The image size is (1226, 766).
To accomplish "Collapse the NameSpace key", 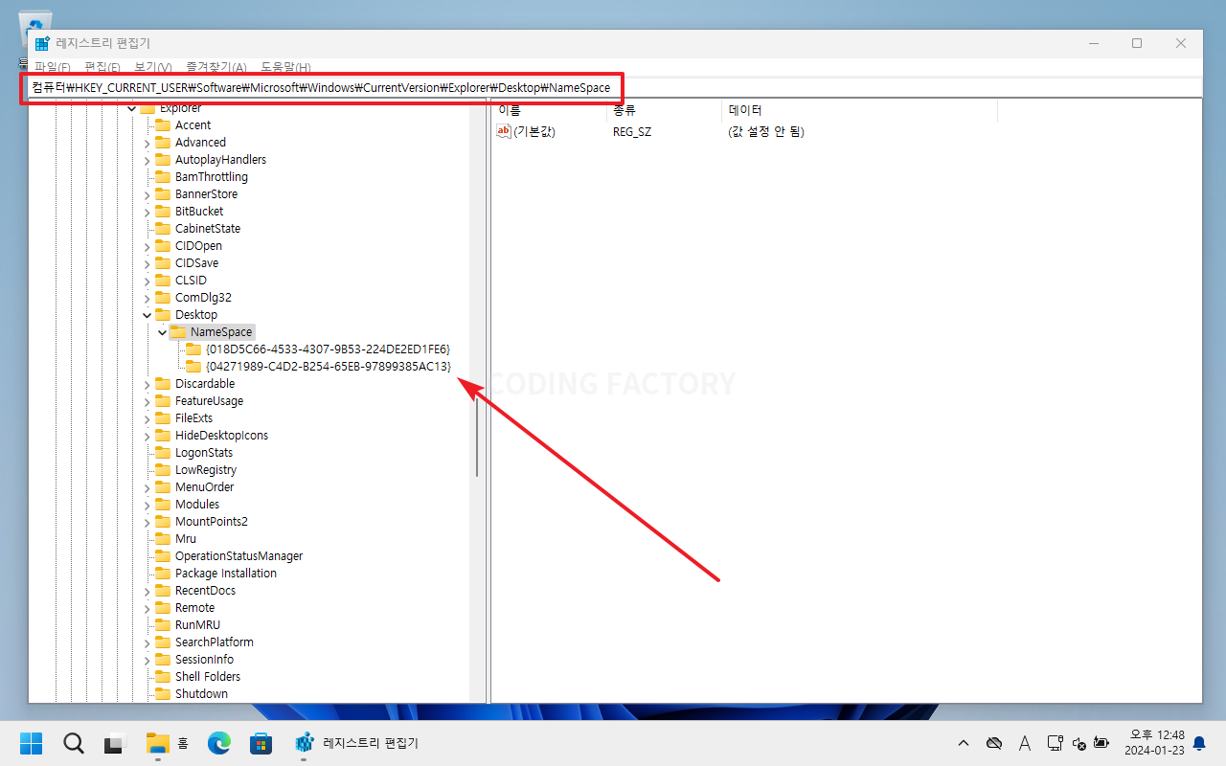I will point(162,332).
